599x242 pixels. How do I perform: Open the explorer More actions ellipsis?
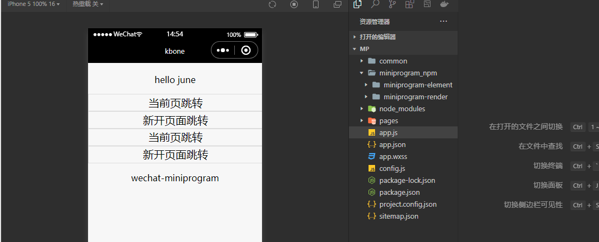[443, 21]
